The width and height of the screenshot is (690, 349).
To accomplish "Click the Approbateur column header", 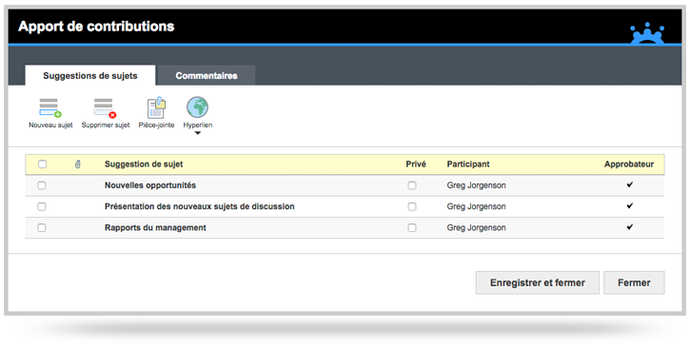I will pos(629,165).
